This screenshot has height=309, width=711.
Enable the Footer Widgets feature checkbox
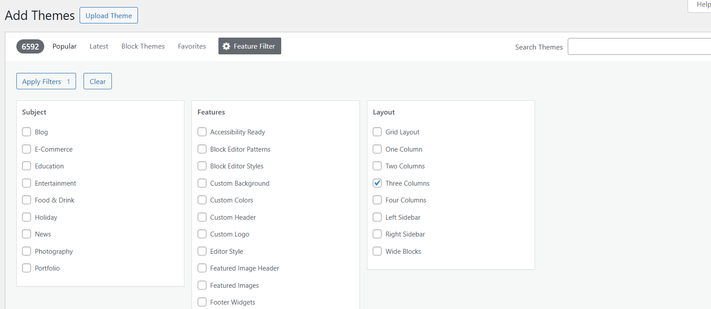(202, 302)
